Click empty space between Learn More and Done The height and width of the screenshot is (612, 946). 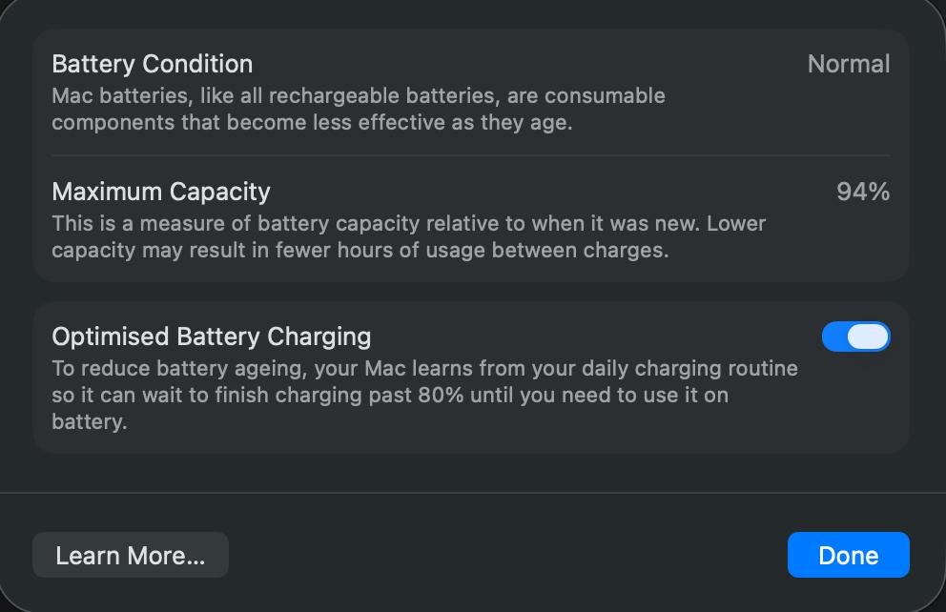coord(505,555)
